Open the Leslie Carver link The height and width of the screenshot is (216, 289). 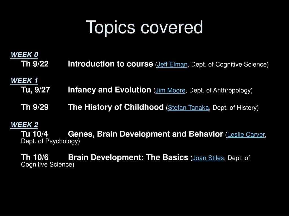246,135
